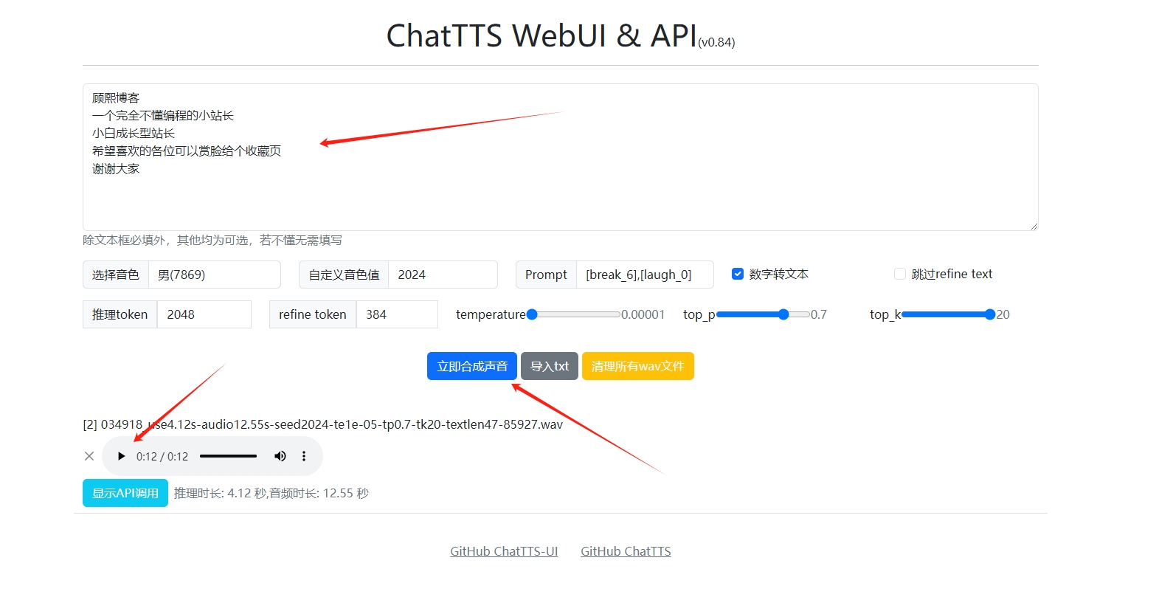Remove the generated wav file with the X

click(89, 456)
